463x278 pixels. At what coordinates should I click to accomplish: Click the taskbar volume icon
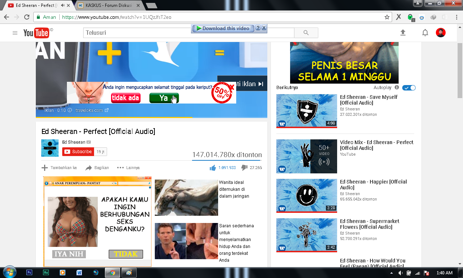401,273
